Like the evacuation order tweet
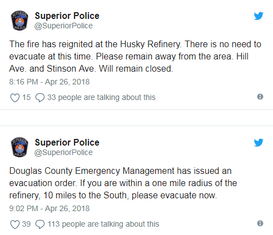 point(15,224)
